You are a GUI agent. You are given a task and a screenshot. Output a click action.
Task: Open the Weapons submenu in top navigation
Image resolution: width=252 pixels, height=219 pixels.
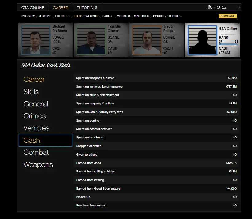92,16
